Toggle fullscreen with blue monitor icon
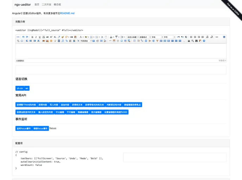The width and height of the screenshot is (242, 180). click(x=224, y=37)
